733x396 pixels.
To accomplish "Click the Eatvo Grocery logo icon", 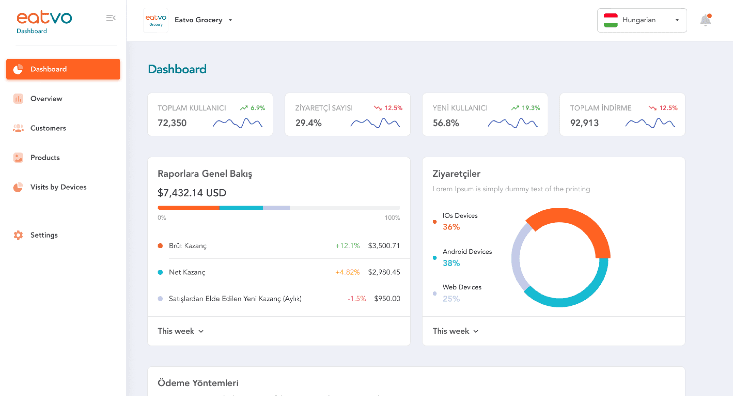I will (x=156, y=20).
